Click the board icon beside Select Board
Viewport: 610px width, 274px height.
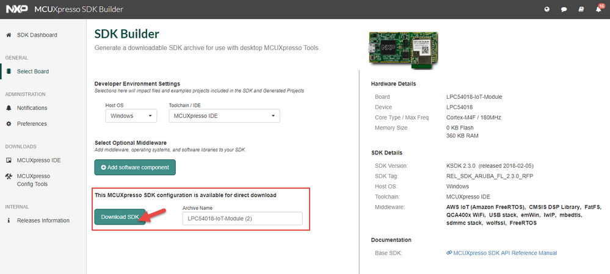[9, 71]
